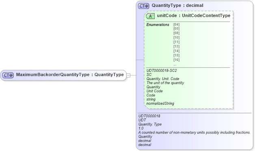Click the UDT0000018-SC2 annotation text
The image size is (255, 151).
coord(162,70)
